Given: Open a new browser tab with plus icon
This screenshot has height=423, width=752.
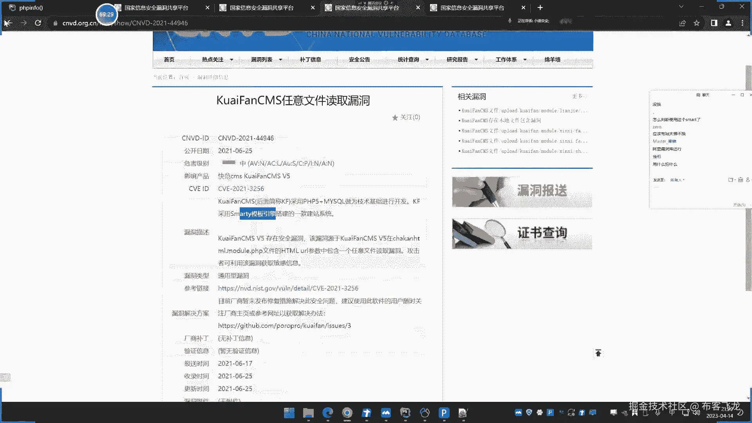Looking at the screenshot, I should pyautogui.click(x=540, y=7).
